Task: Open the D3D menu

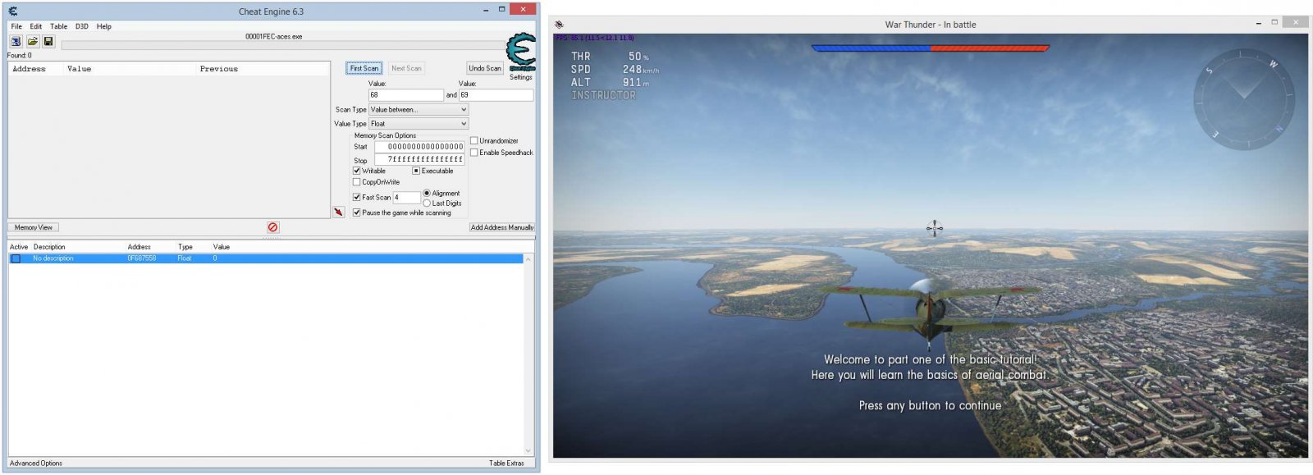Action: click(x=82, y=26)
